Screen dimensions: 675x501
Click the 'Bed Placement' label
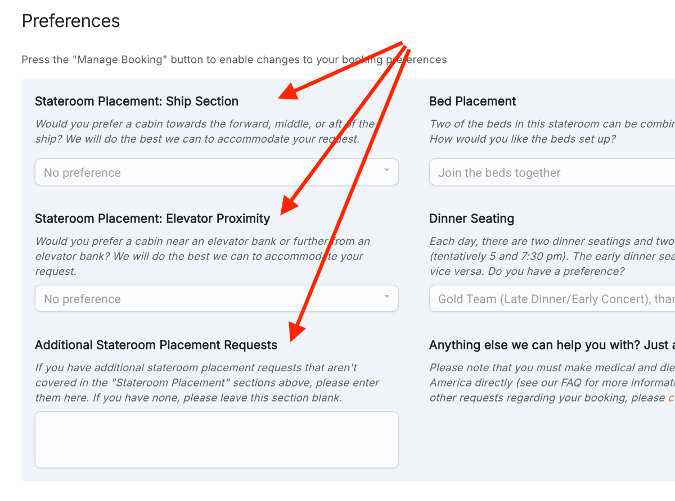click(472, 101)
